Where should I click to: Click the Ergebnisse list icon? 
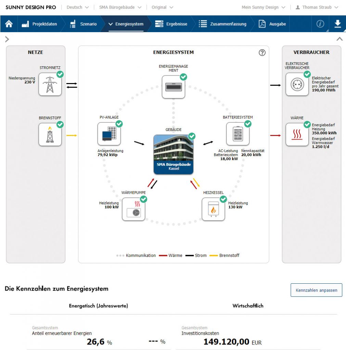(x=159, y=24)
